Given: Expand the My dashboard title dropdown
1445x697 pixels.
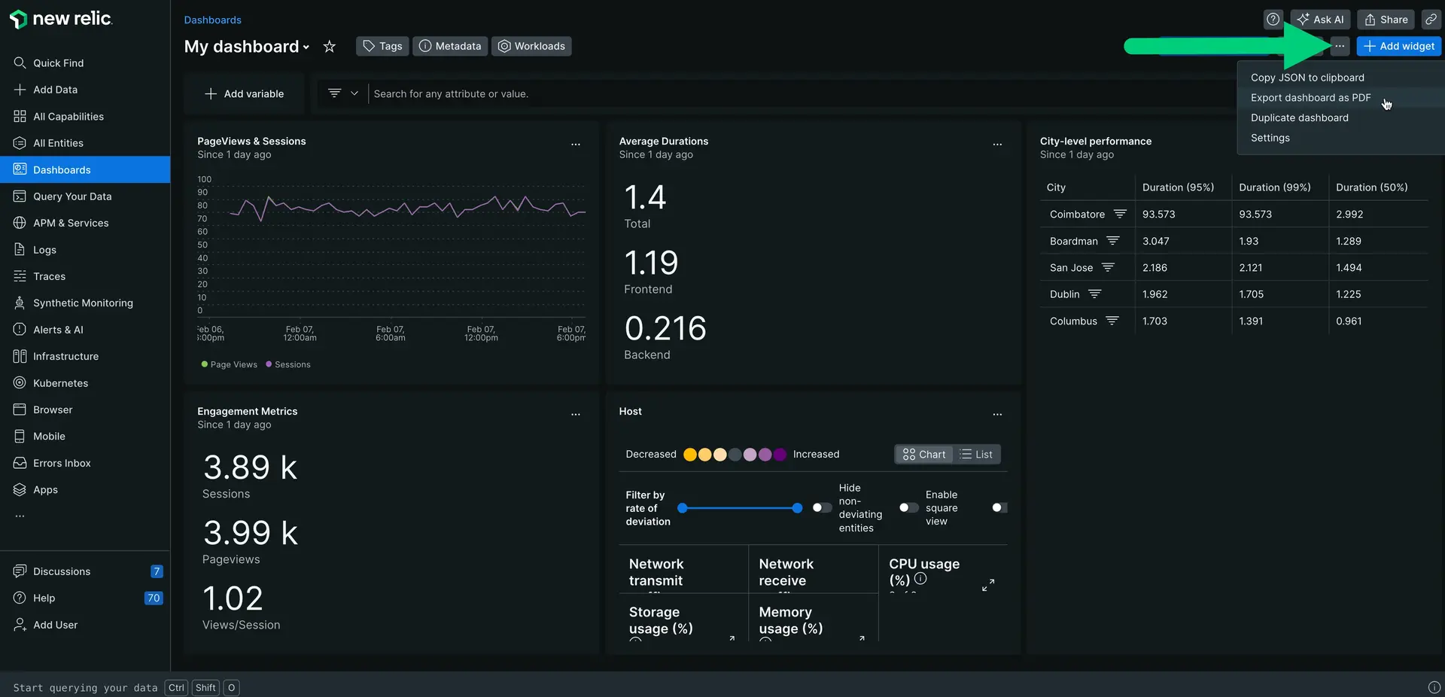Looking at the screenshot, I should coord(306,47).
